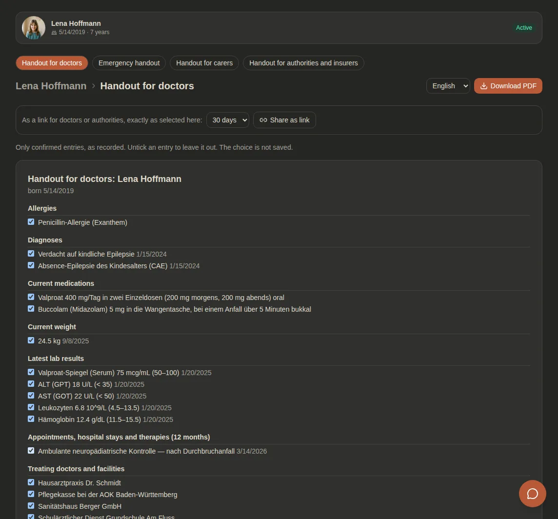Untick AST (GOT) 22 U/L result
558x519 pixels.
click(x=31, y=396)
